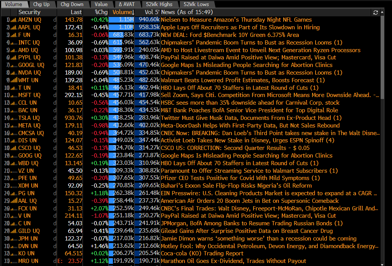This screenshot has height=266, width=392.
Task: Click the signal bars icon beside WMT UN
Action: point(14,80)
